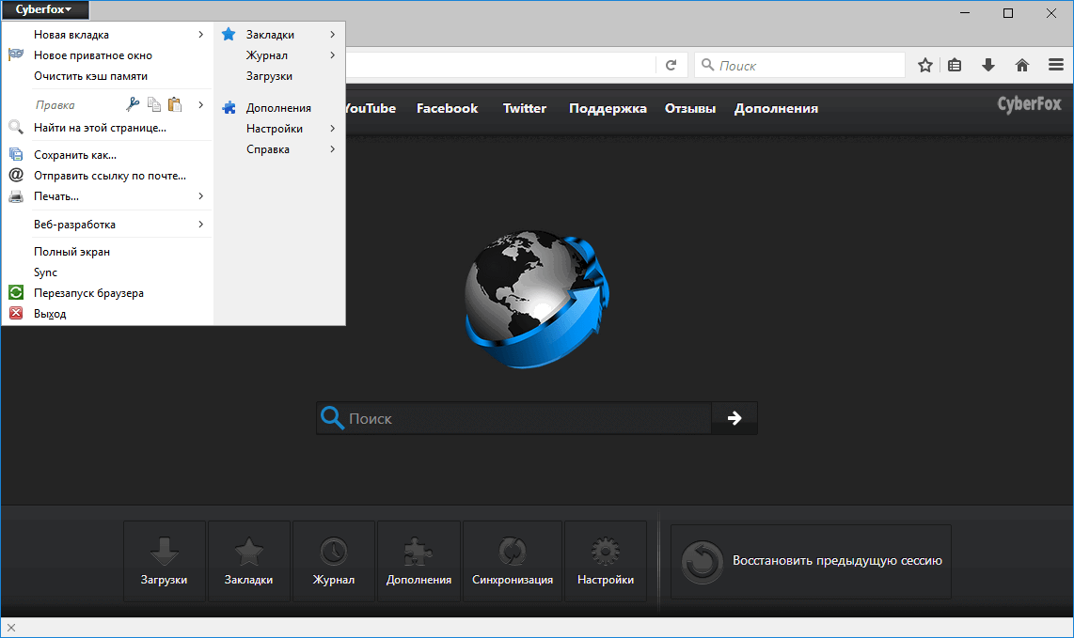
Task: Click the private window mask icon
Action: pos(16,54)
